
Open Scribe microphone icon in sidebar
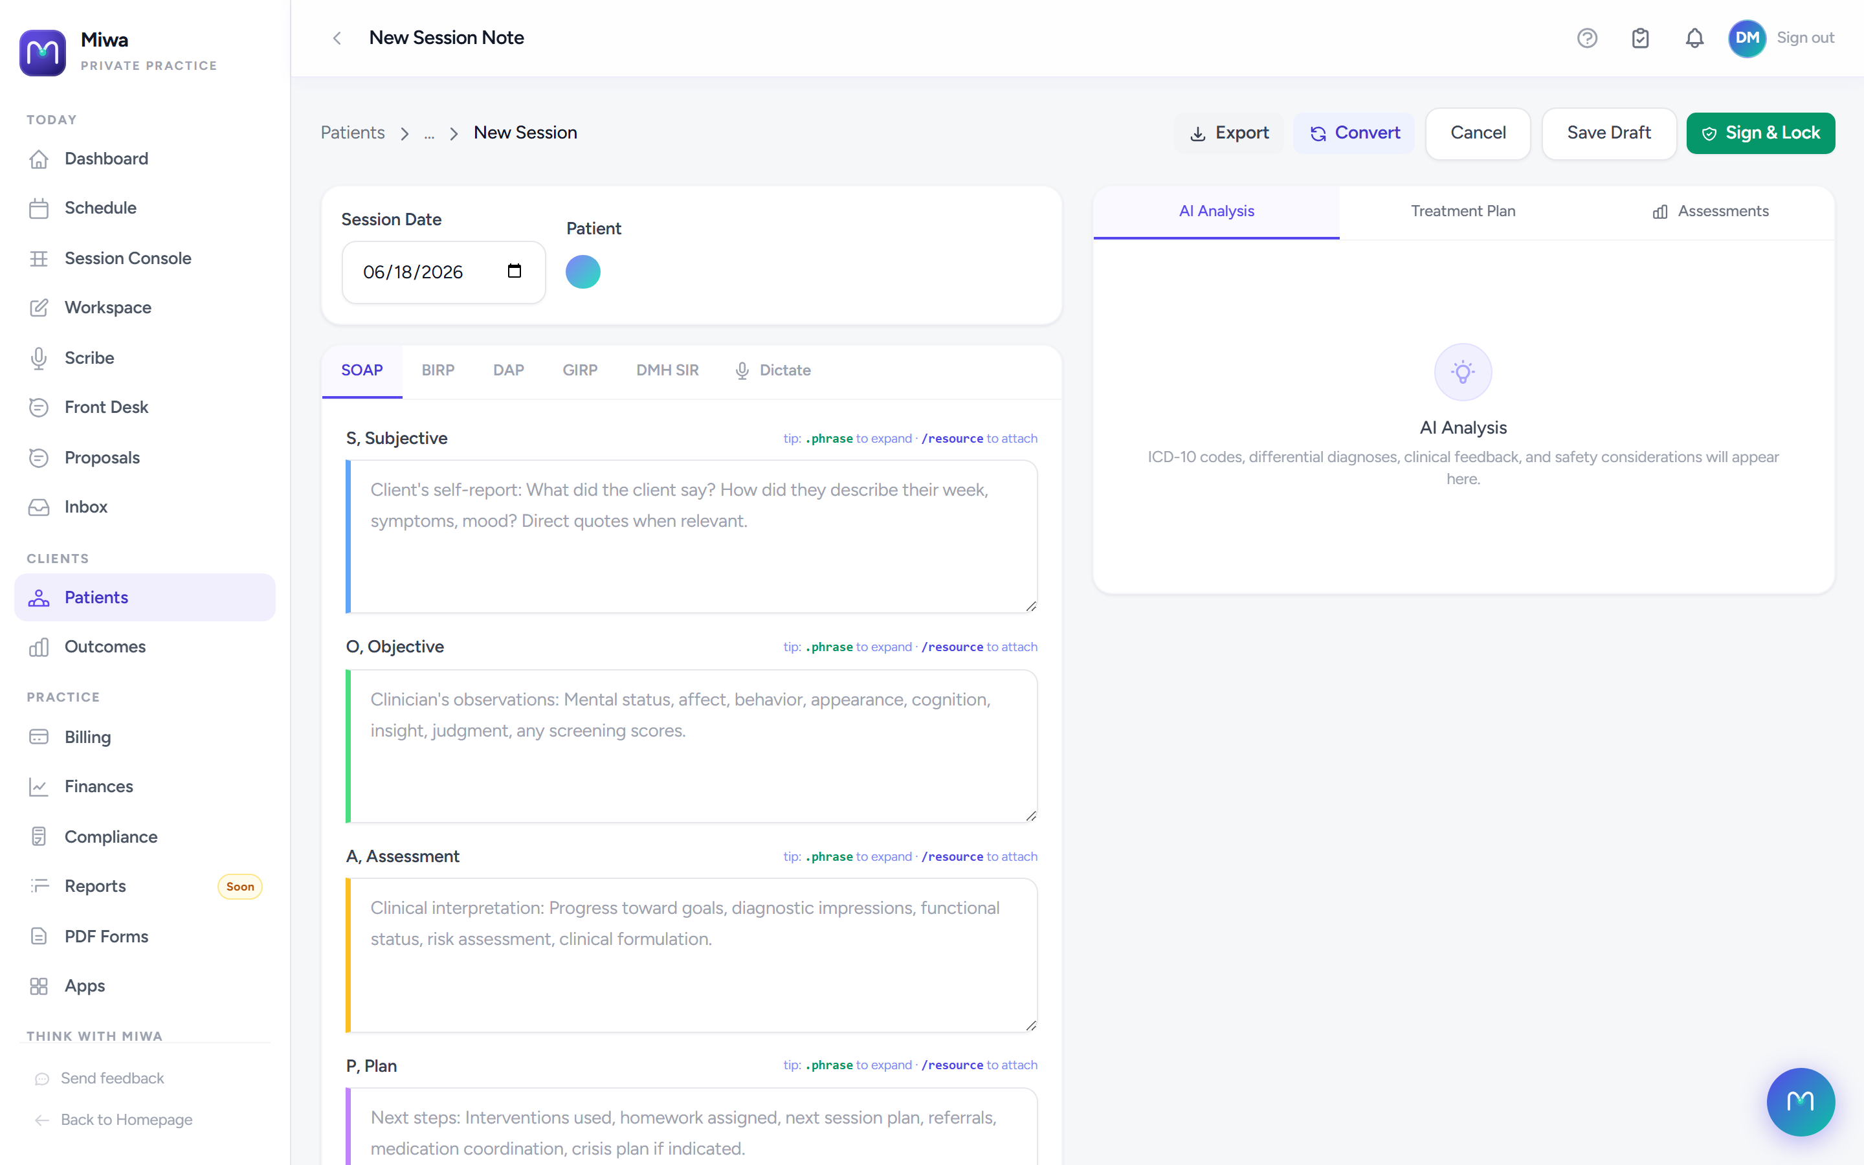39,357
